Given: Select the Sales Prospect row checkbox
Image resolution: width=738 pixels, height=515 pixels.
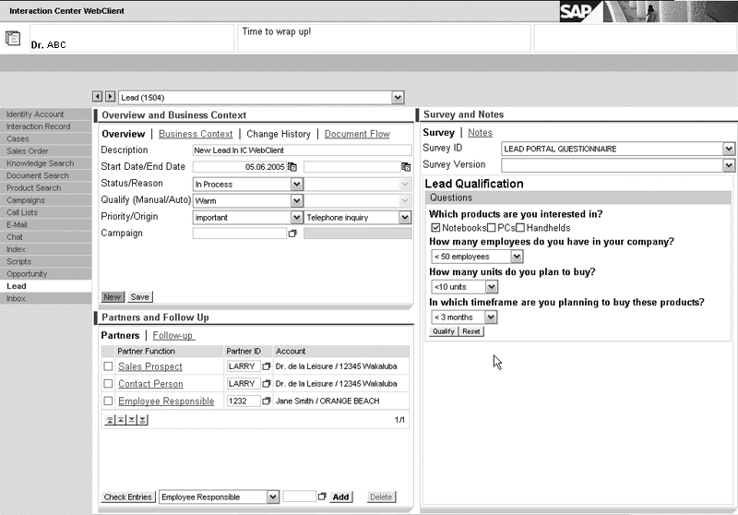Looking at the screenshot, I should coord(108,366).
